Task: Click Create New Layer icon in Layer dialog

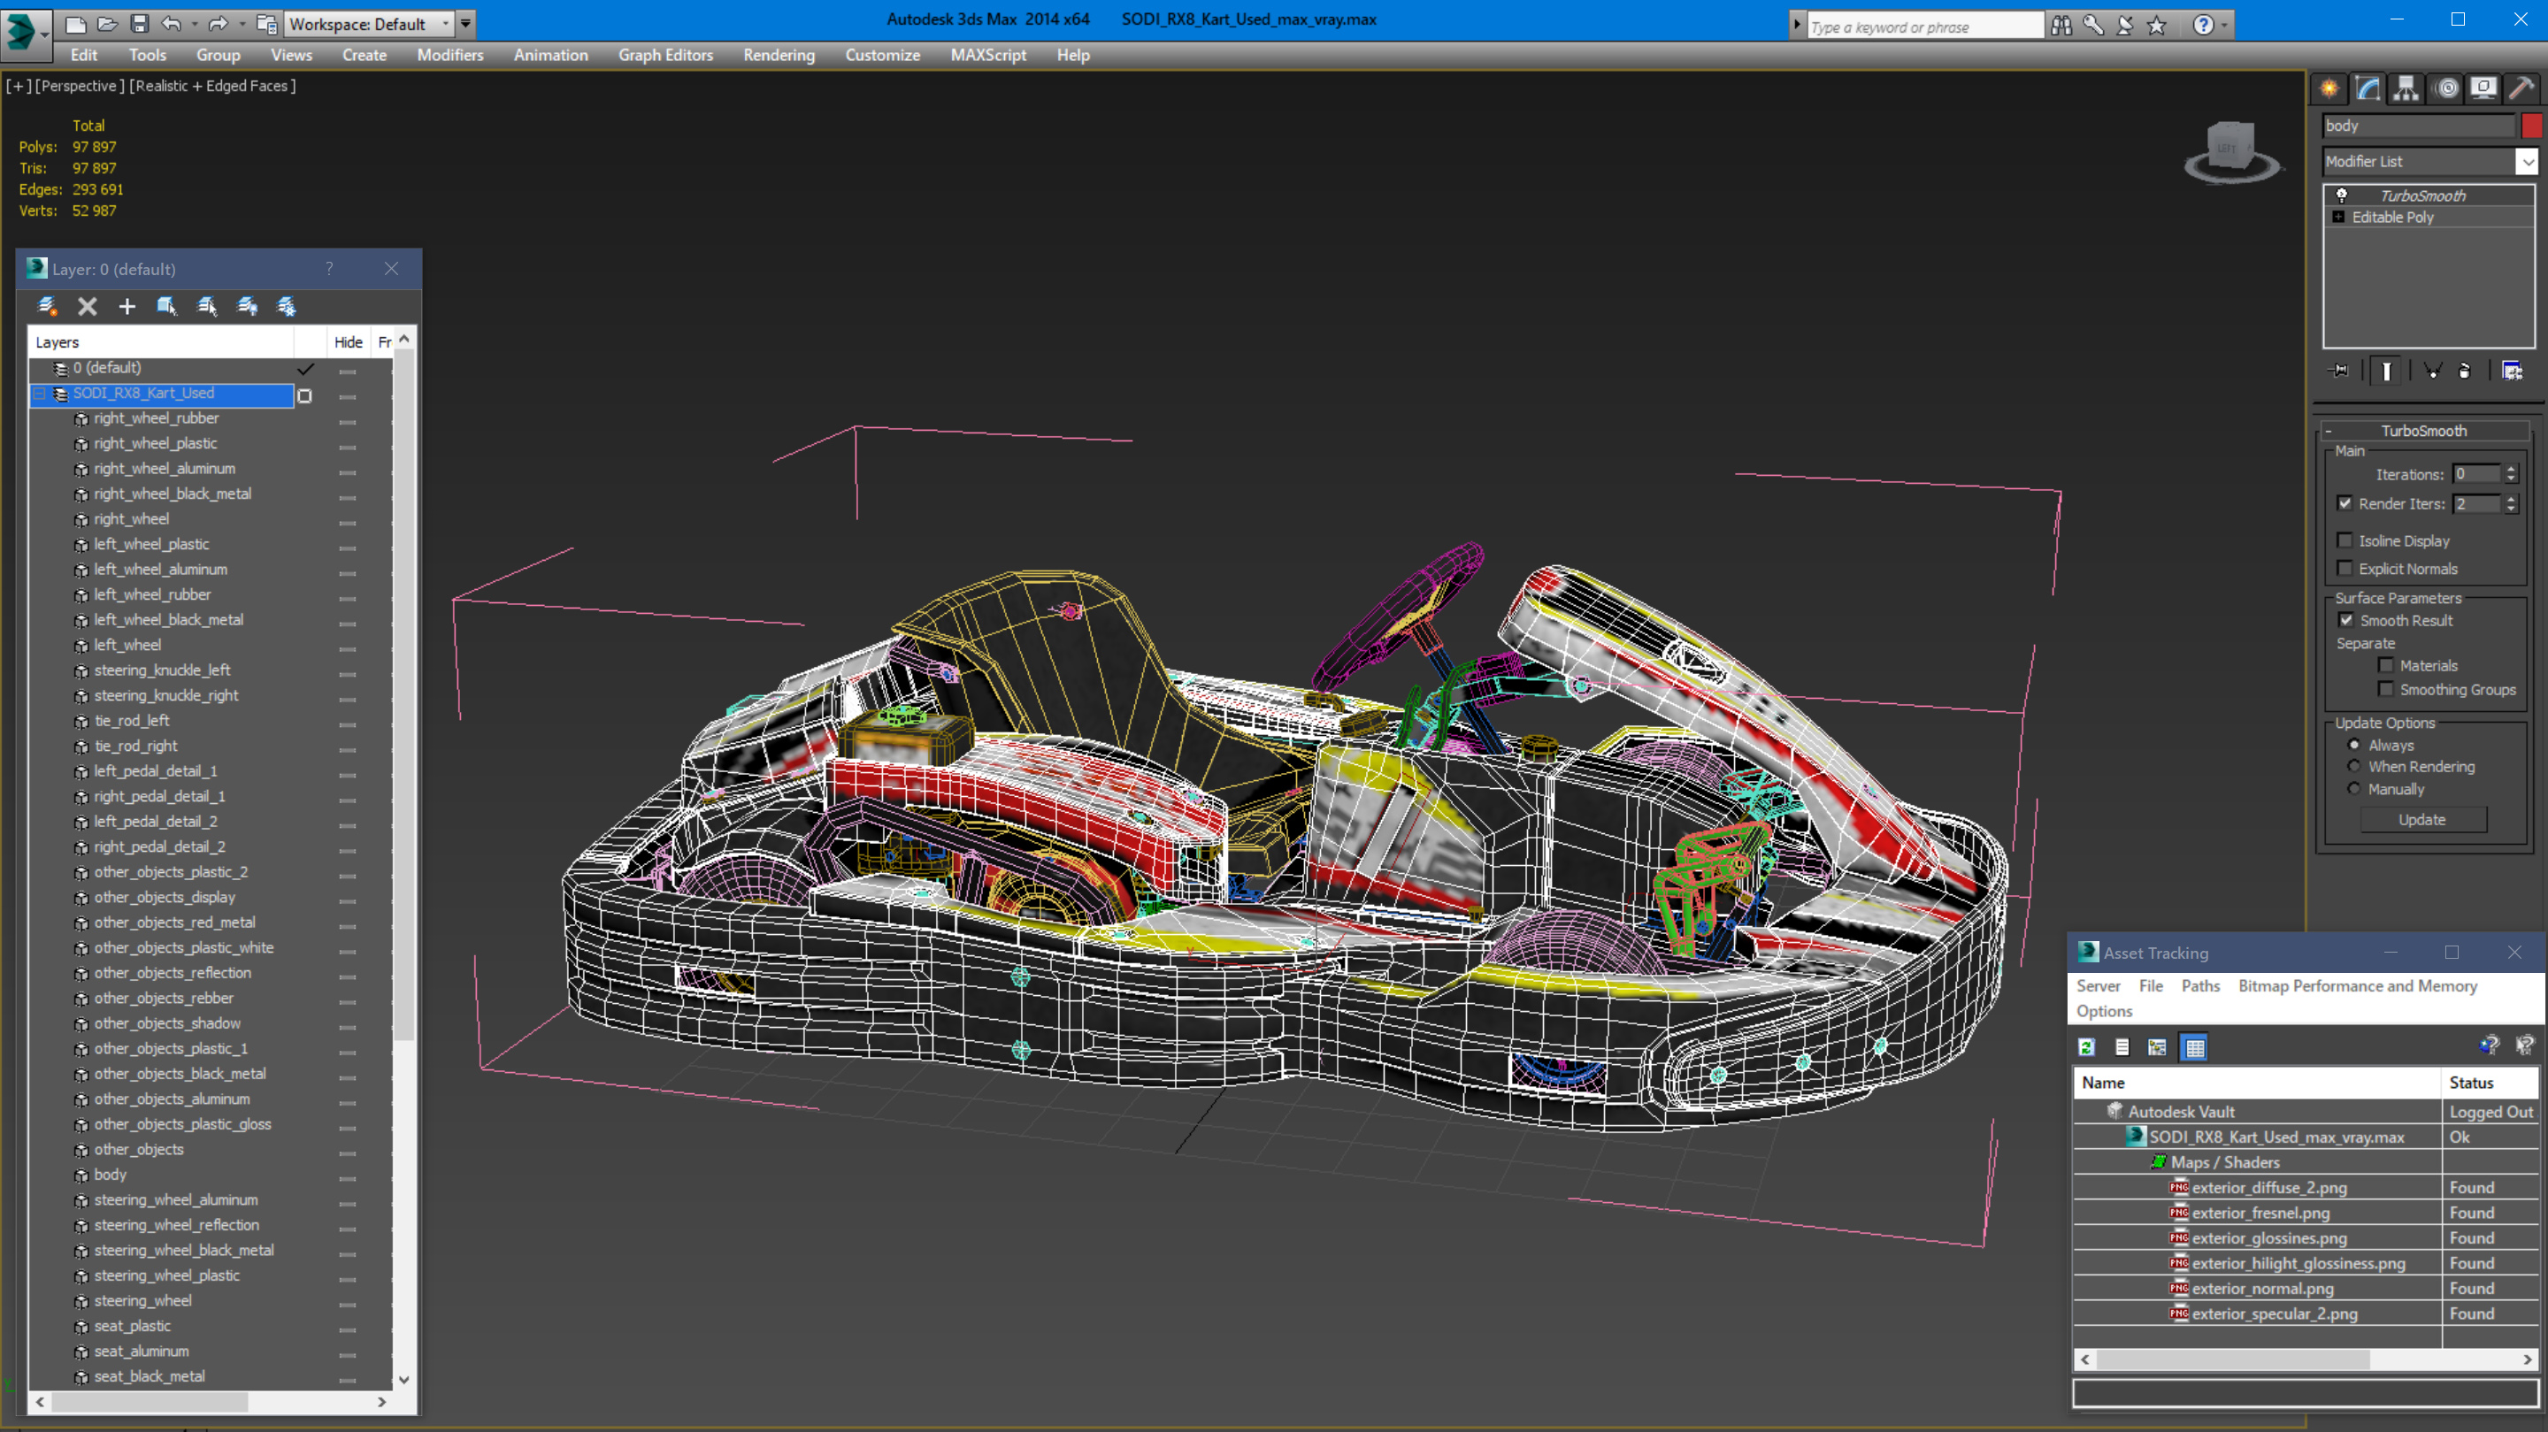Action: pos(47,307)
